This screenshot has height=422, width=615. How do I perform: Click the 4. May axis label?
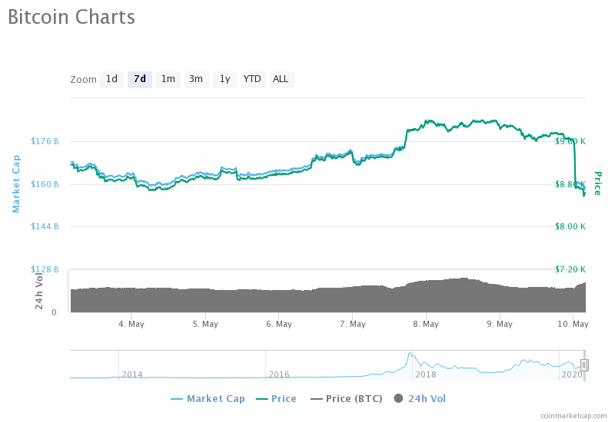point(131,324)
